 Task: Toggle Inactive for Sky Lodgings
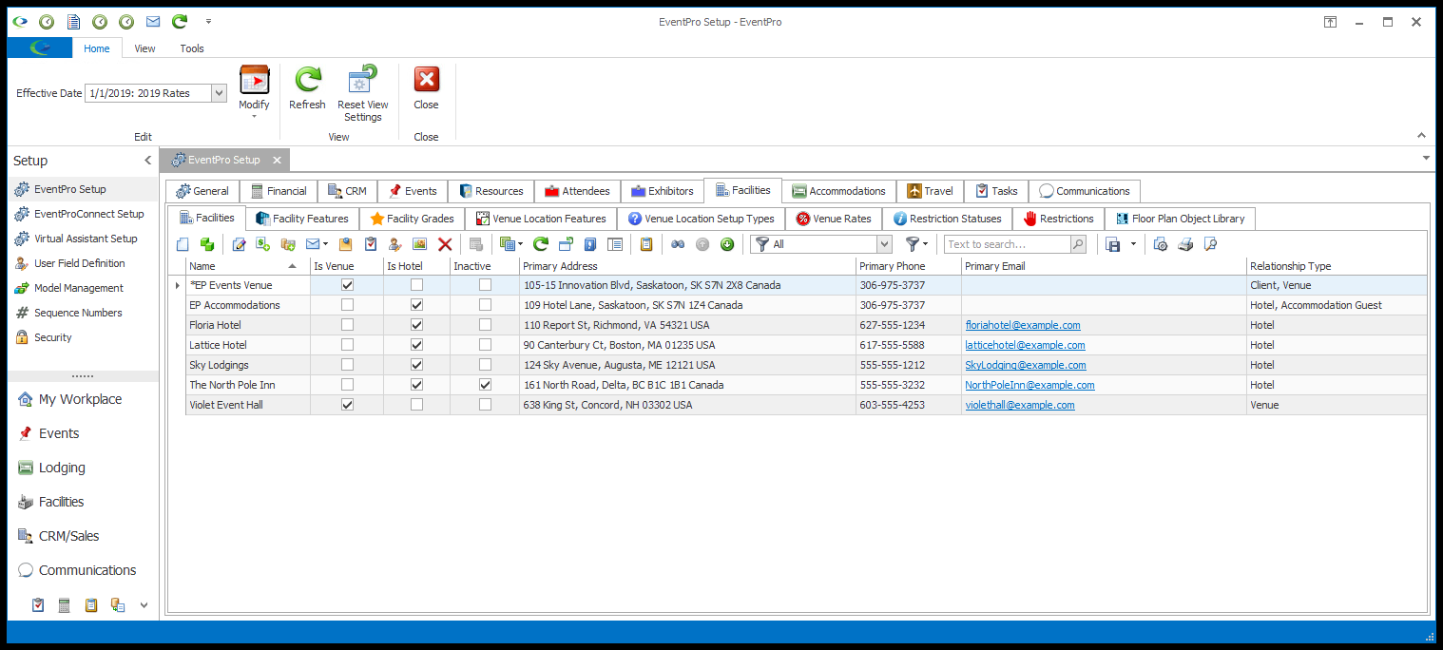485,365
